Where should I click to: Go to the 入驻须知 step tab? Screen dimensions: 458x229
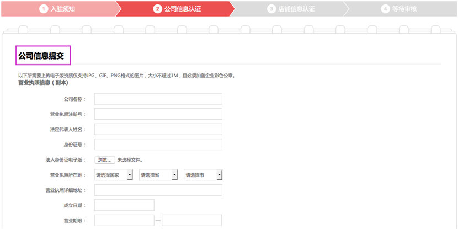[58, 9]
